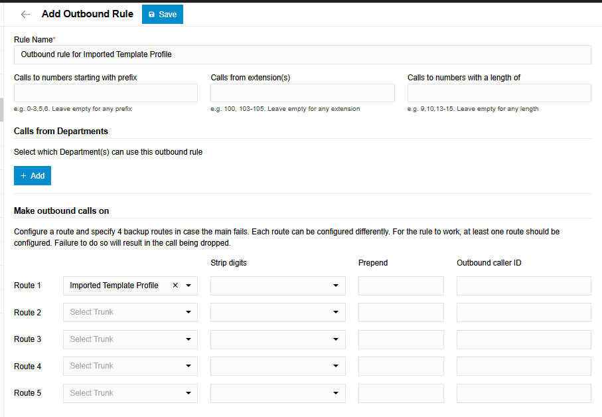The height and width of the screenshot is (417, 602).
Task: Click the back arrow to exit rule editing
Action: pyautogui.click(x=25, y=13)
